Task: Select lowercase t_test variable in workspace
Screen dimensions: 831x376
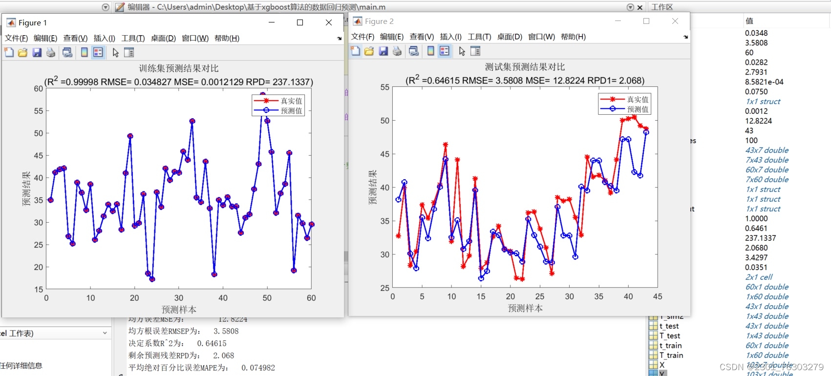Action: (669, 326)
